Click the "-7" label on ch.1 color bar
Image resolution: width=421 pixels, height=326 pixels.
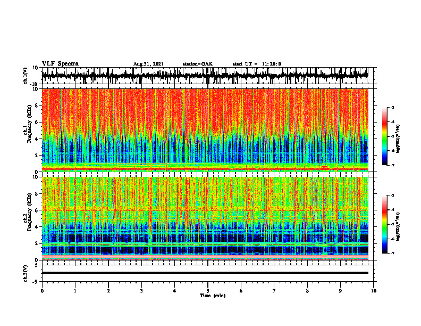[392, 165]
